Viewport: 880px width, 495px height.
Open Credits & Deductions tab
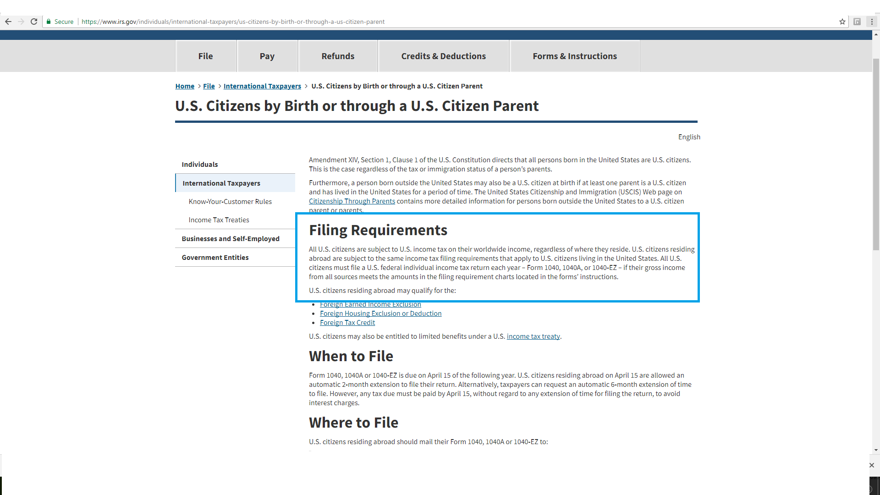coord(444,56)
